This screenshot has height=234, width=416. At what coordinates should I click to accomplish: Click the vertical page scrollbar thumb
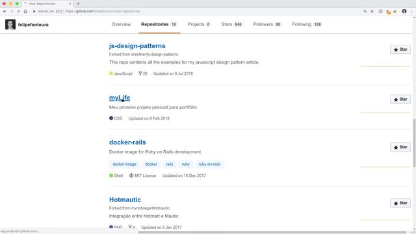tap(414, 143)
